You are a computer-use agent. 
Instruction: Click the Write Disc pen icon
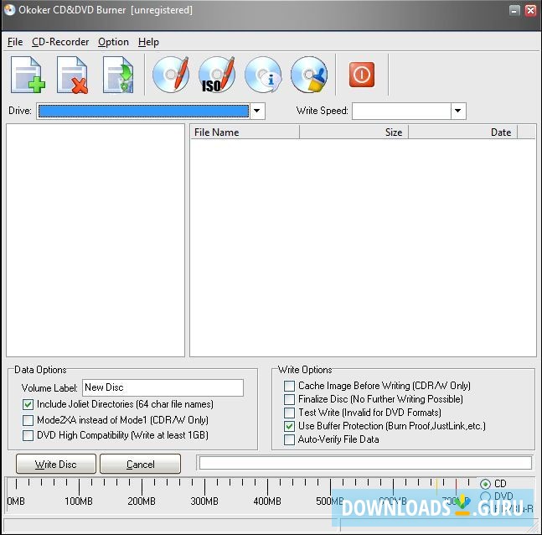170,75
